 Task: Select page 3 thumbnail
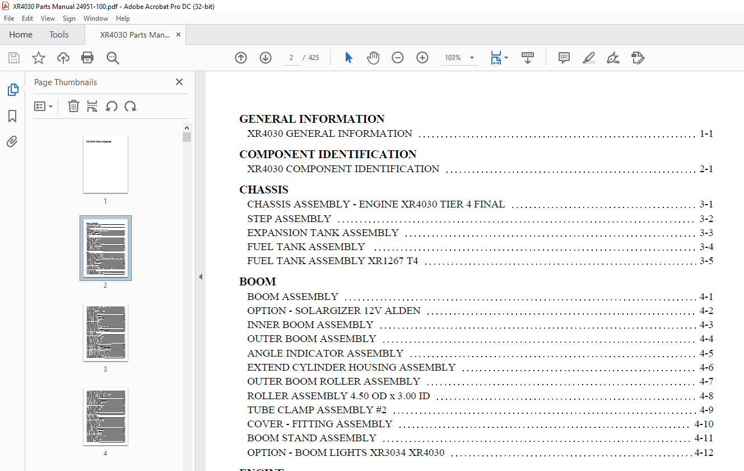105,332
